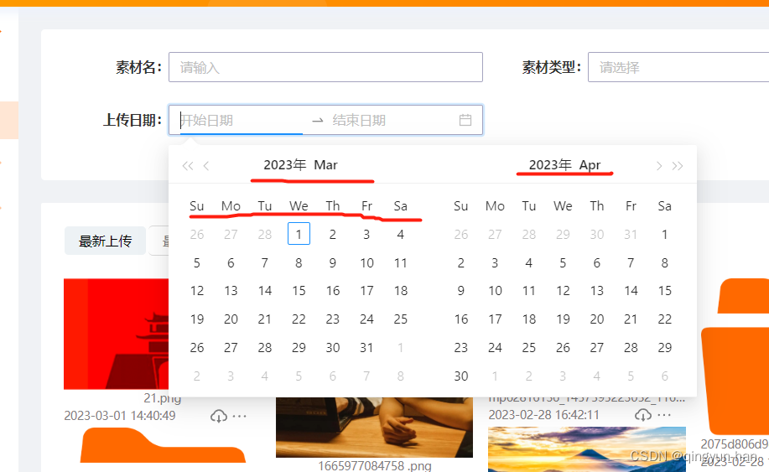This screenshot has height=472, width=769.
Task: Click the next year double-arrow icon
Action: click(x=678, y=166)
